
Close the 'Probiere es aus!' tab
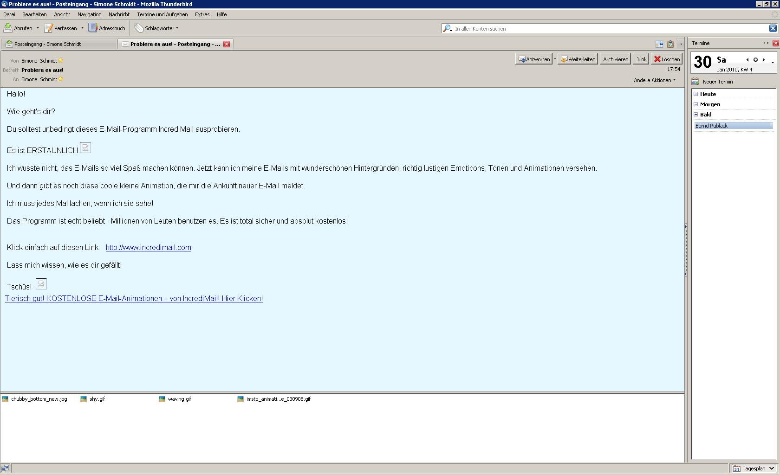pyautogui.click(x=227, y=44)
